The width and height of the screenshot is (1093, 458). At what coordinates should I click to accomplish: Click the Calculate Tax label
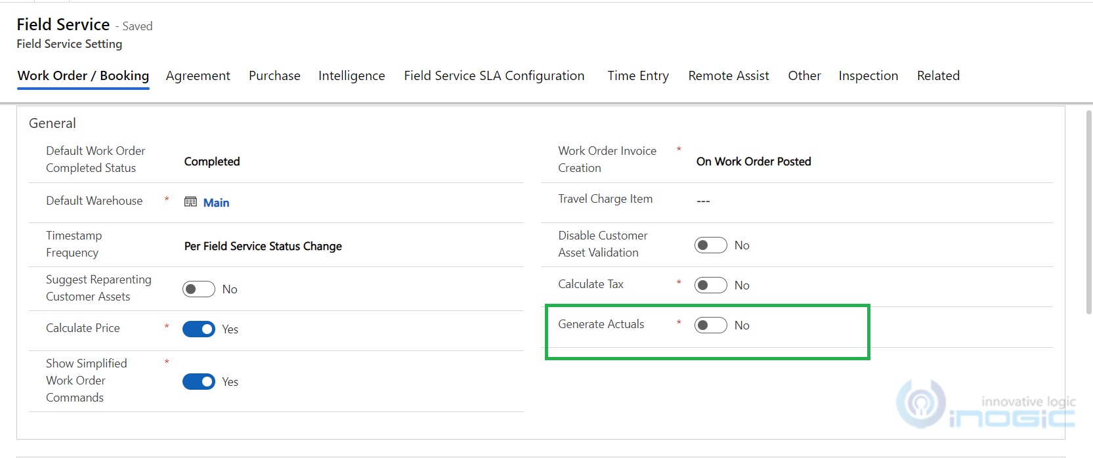(x=591, y=284)
